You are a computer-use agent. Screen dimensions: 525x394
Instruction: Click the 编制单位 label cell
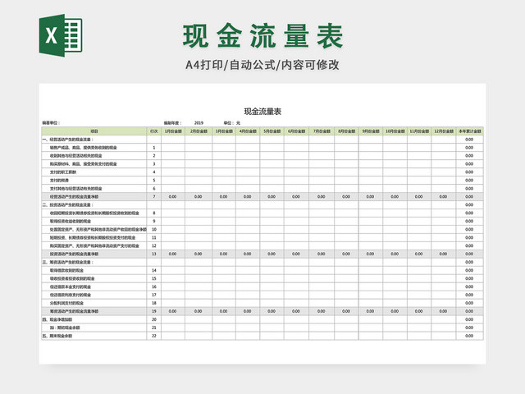pos(51,123)
